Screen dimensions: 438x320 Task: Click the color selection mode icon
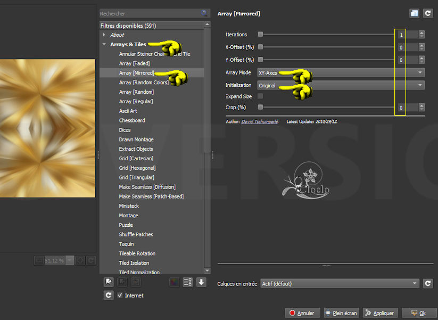(x=174, y=282)
